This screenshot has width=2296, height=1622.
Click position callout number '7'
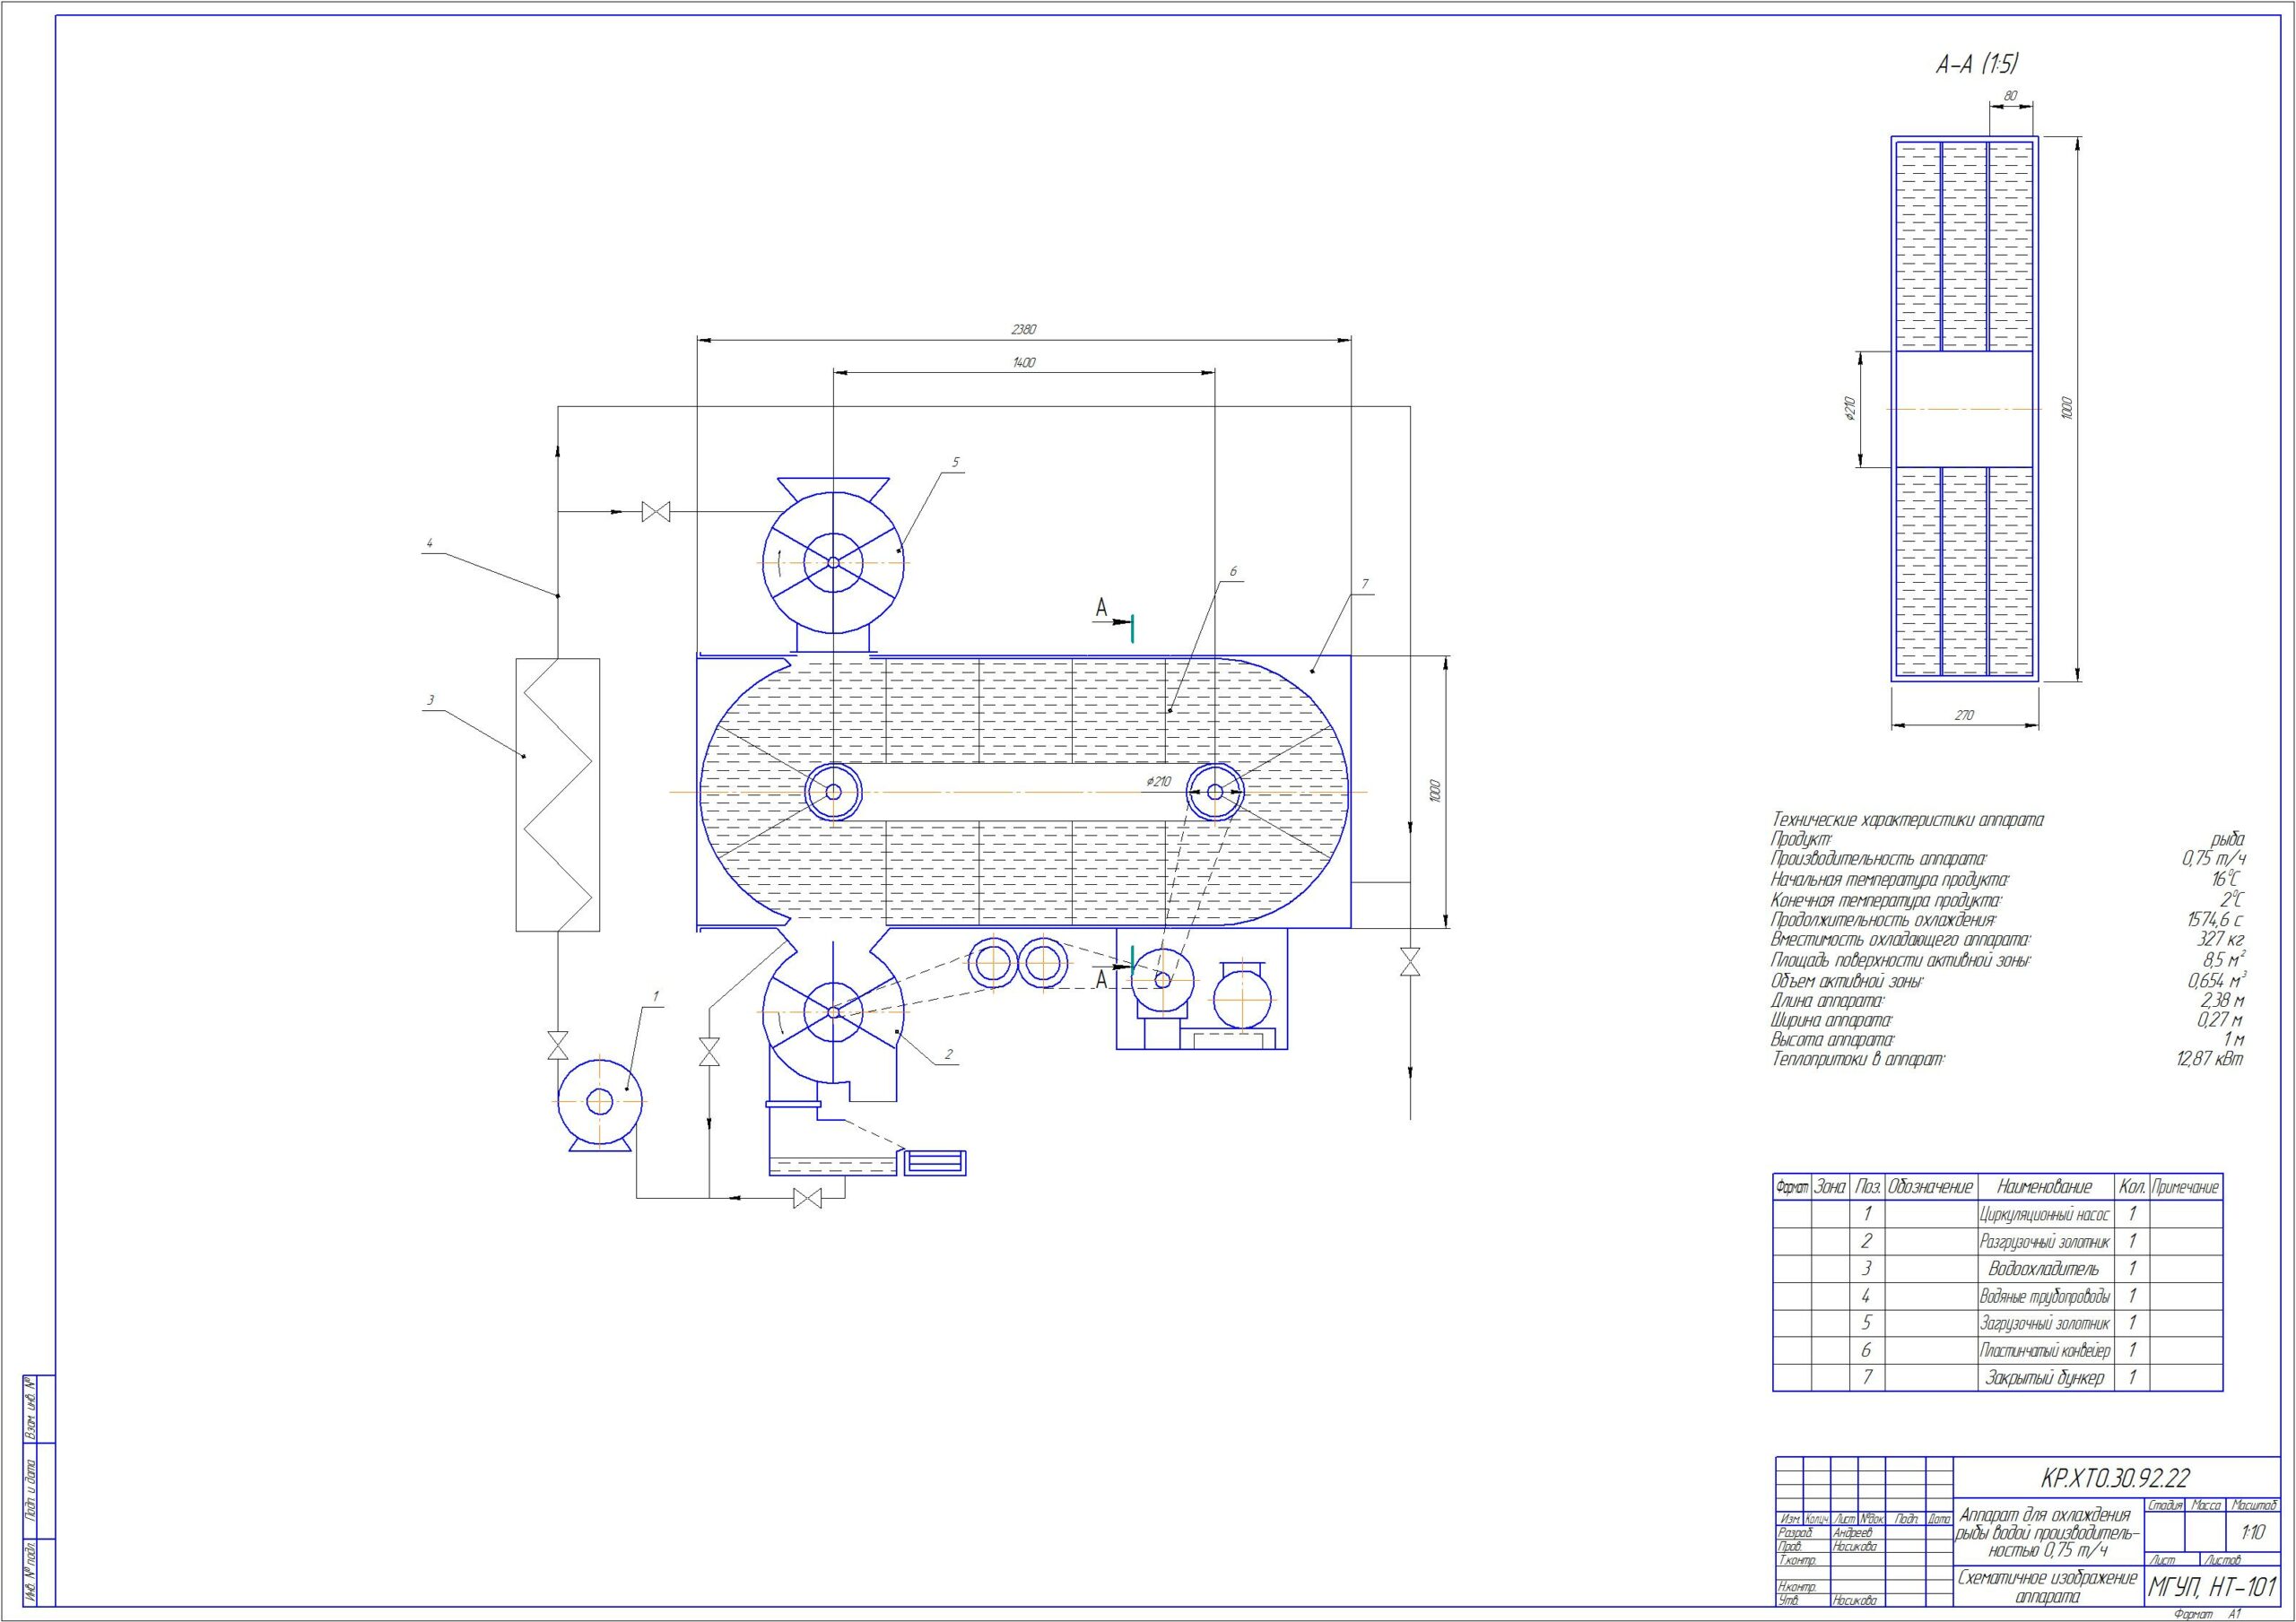click(x=1364, y=584)
